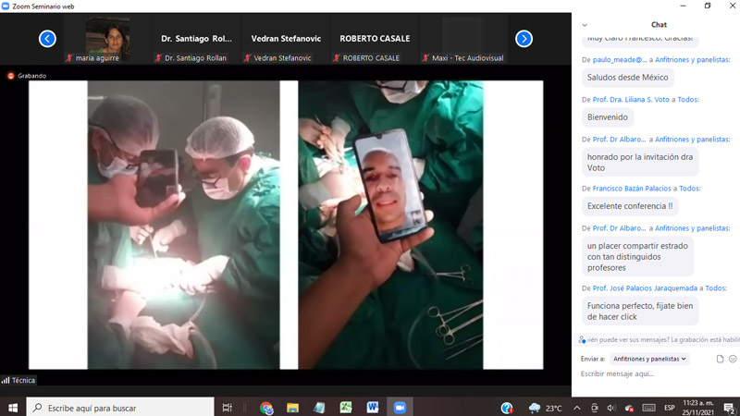Click the Zoom Seminario web title icon
This screenshot has height=416, width=740.
(x=6, y=6)
